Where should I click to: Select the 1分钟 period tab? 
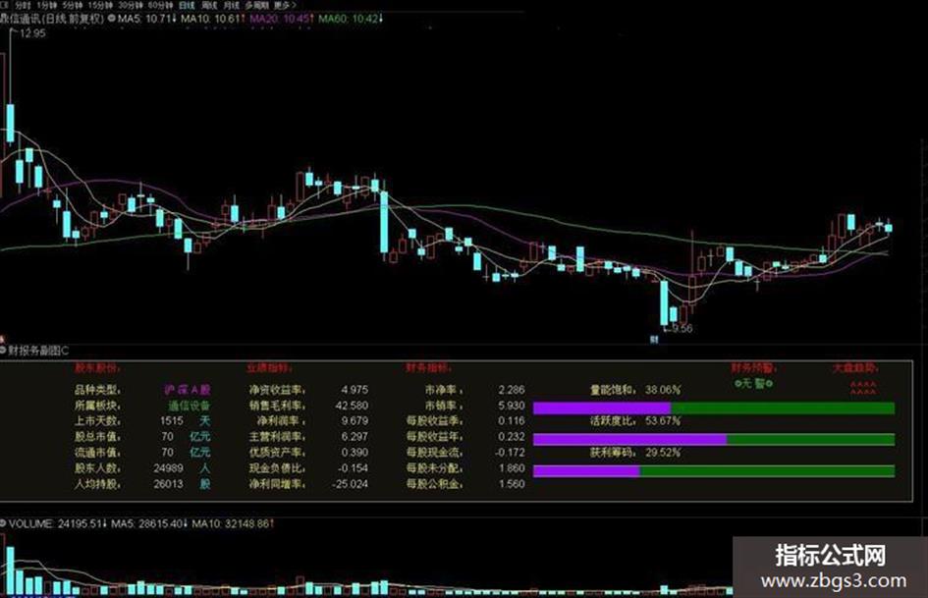coord(47,5)
